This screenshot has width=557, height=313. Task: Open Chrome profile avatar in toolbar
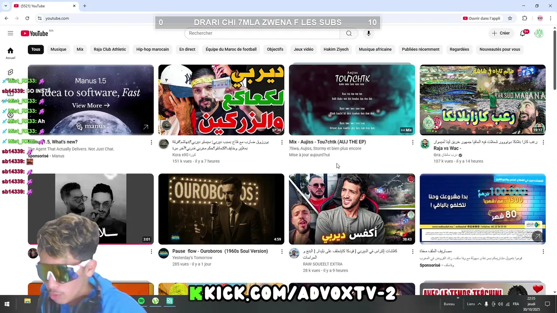[x=540, y=18]
